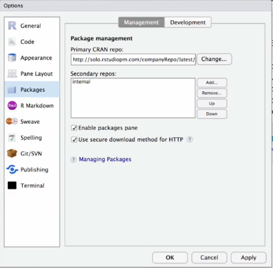Switch to the Development tab
273x268 pixels.
[188, 22]
